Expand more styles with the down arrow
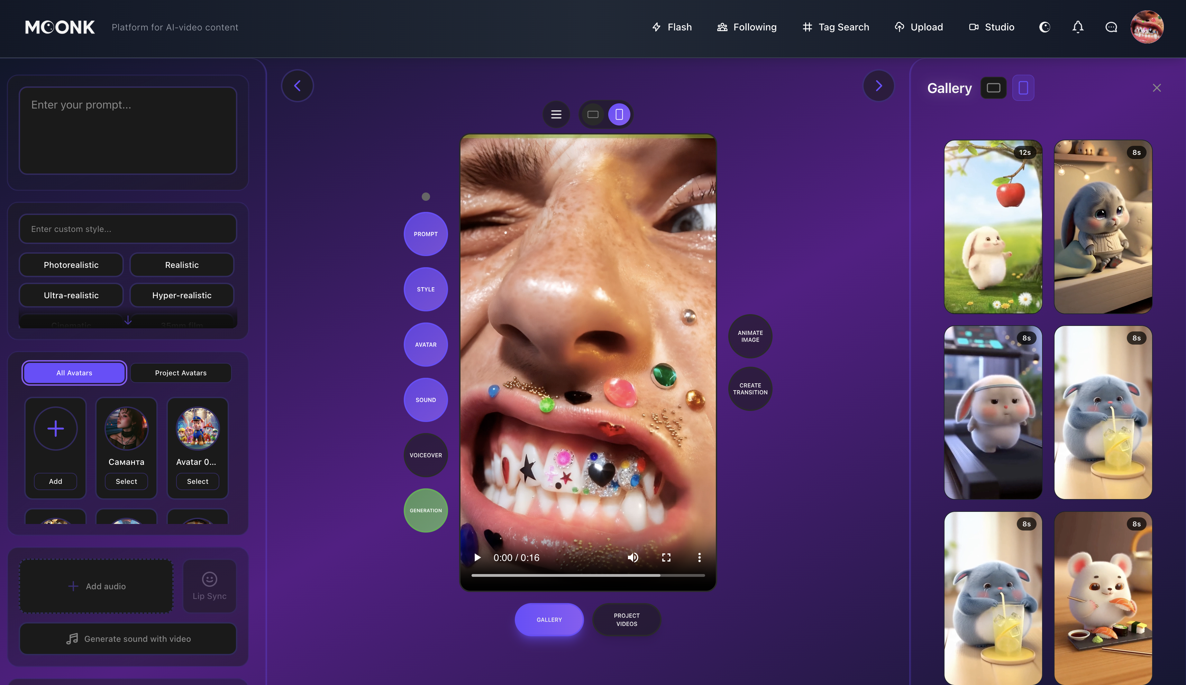Viewport: 1186px width, 685px height. 128,320
